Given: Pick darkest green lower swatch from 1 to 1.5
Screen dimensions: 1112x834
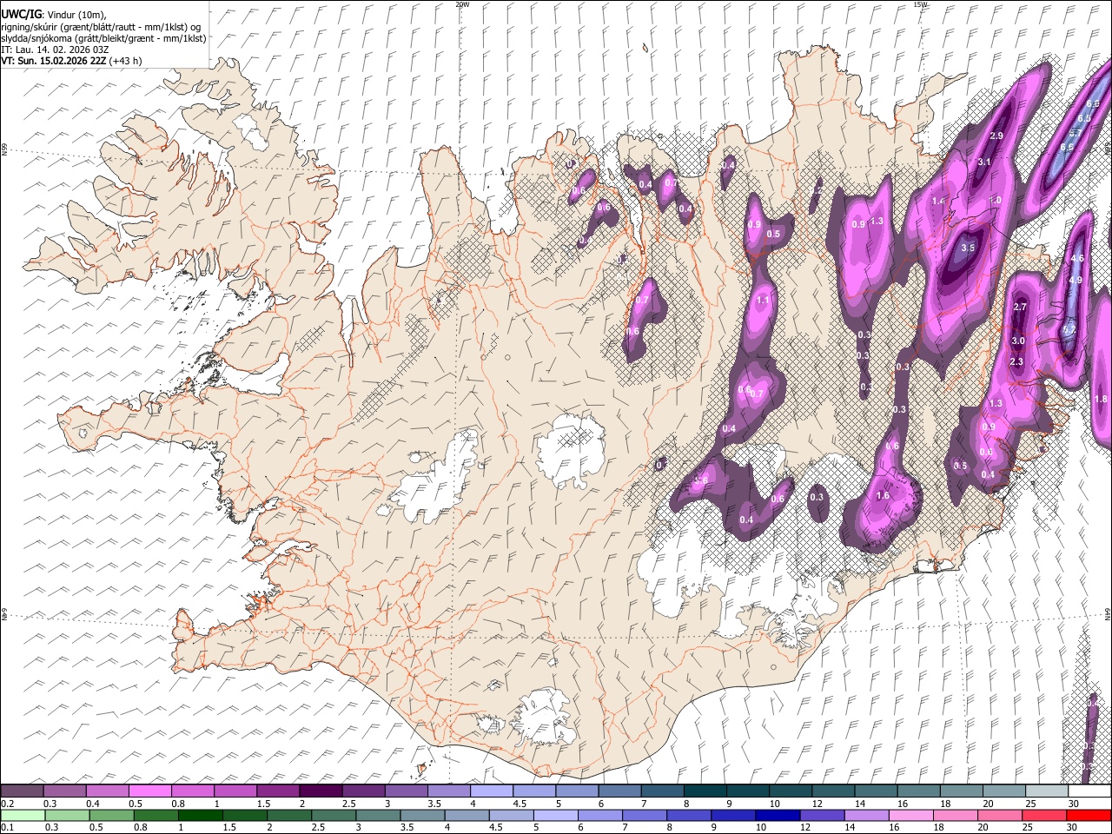Looking at the screenshot, I should [200, 815].
